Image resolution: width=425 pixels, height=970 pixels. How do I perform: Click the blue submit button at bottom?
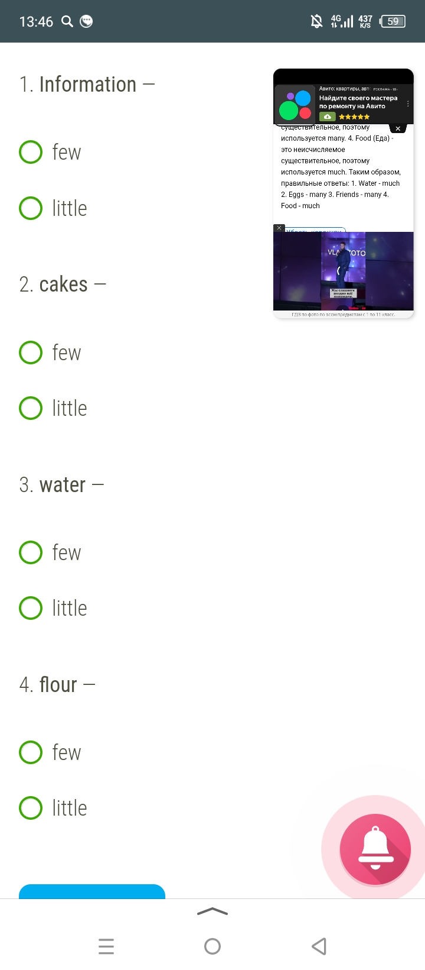[x=92, y=891]
